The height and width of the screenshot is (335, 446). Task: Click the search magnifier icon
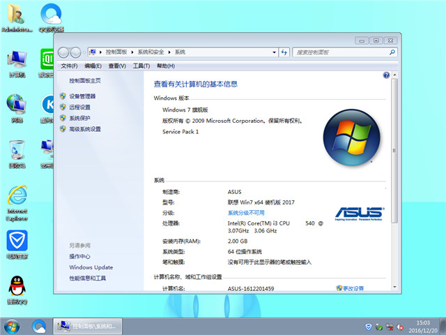pyautogui.click(x=392, y=52)
